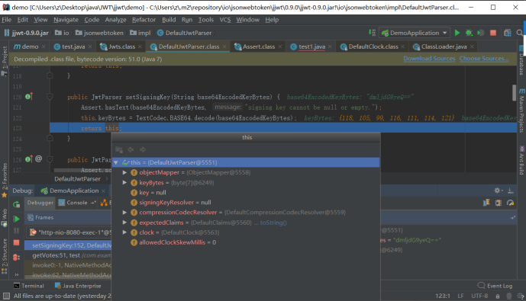Click the Download Sources link
The height and width of the screenshot is (301, 526).
[429, 59]
